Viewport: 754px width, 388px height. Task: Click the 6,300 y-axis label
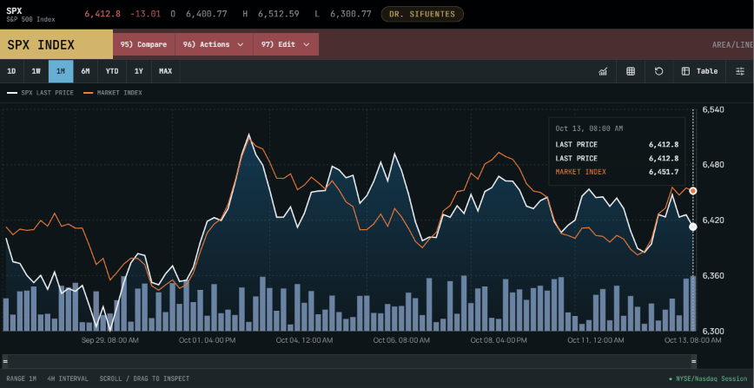[713, 332]
